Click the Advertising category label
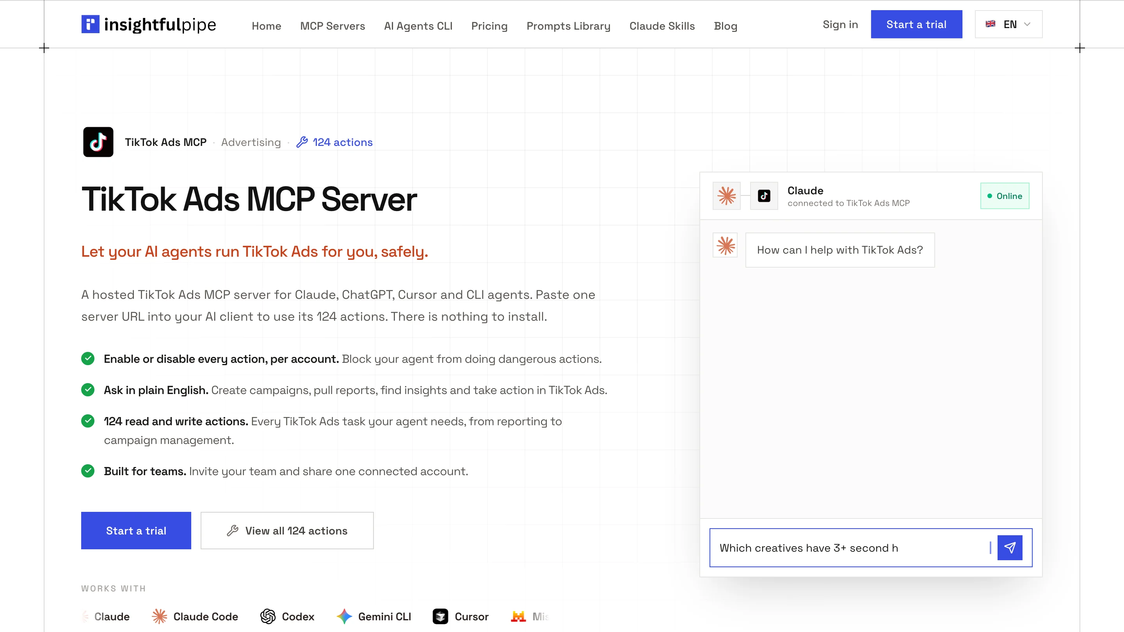1124x632 pixels. (x=251, y=142)
